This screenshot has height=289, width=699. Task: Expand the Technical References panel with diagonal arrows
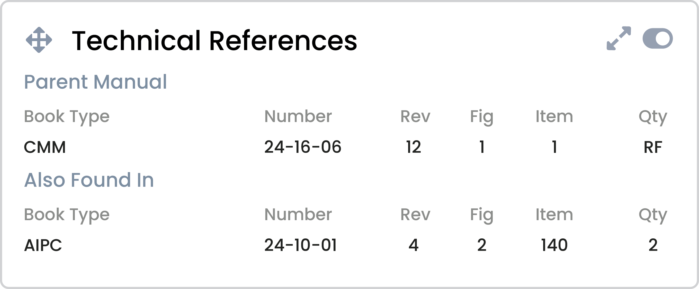pyautogui.click(x=619, y=38)
